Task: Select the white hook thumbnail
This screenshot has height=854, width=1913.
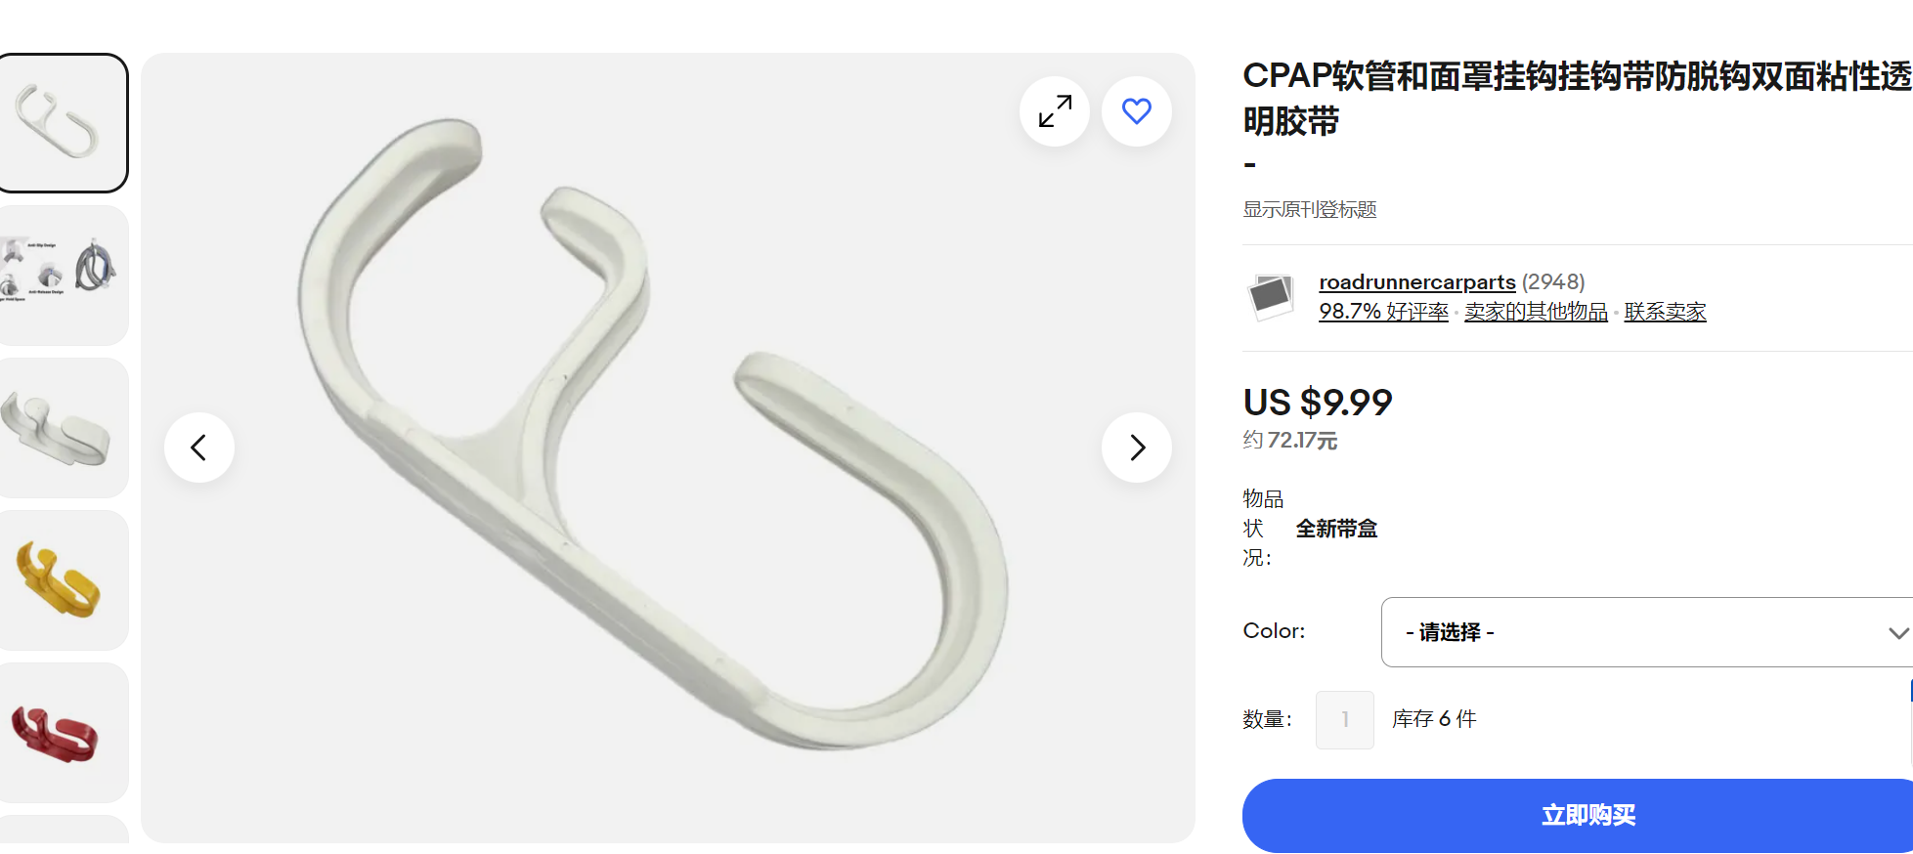Action: [x=61, y=123]
